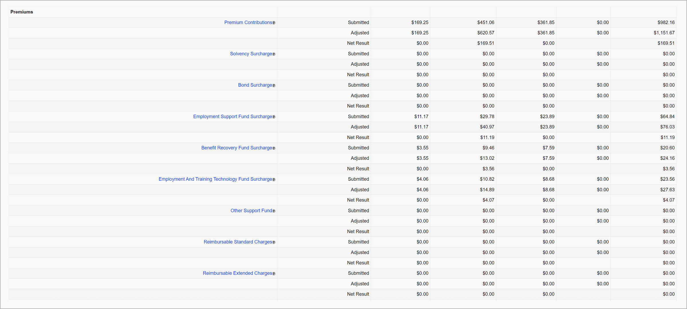Open Reimbursable Standard Charges link
This screenshot has width=687, height=309.
238,242
